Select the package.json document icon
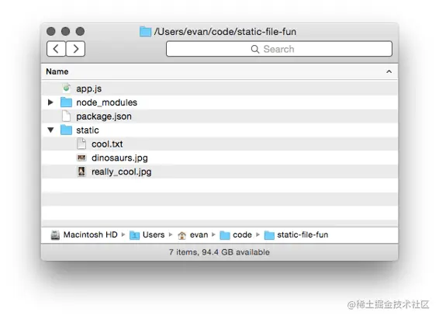The height and width of the screenshot is (319, 439). tap(67, 116)
